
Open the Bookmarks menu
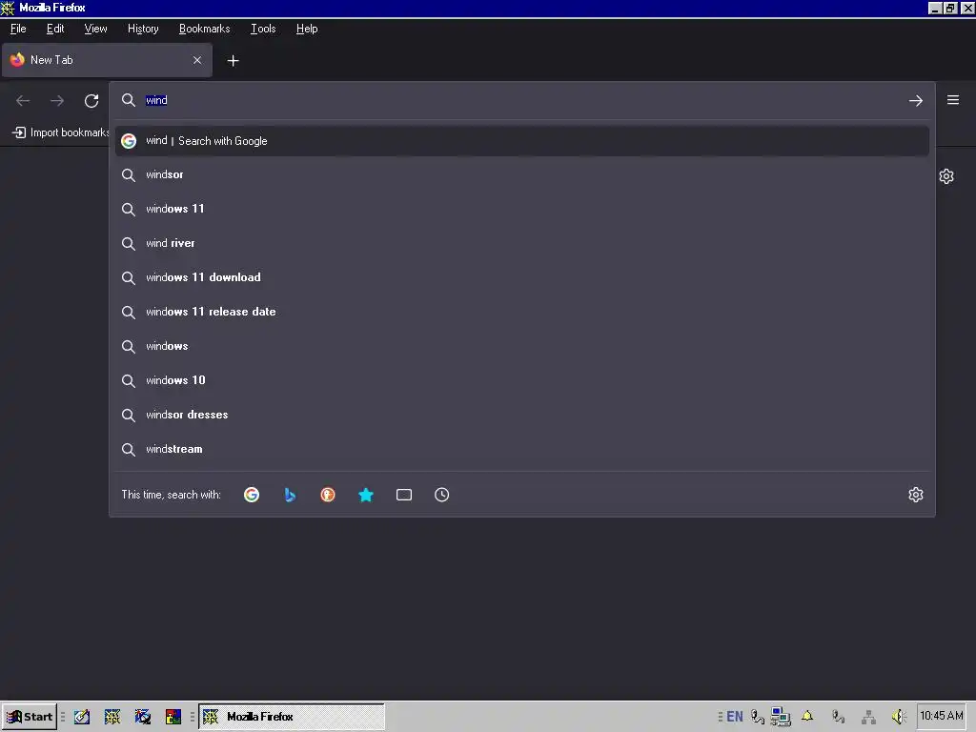[x=204, y=29]
